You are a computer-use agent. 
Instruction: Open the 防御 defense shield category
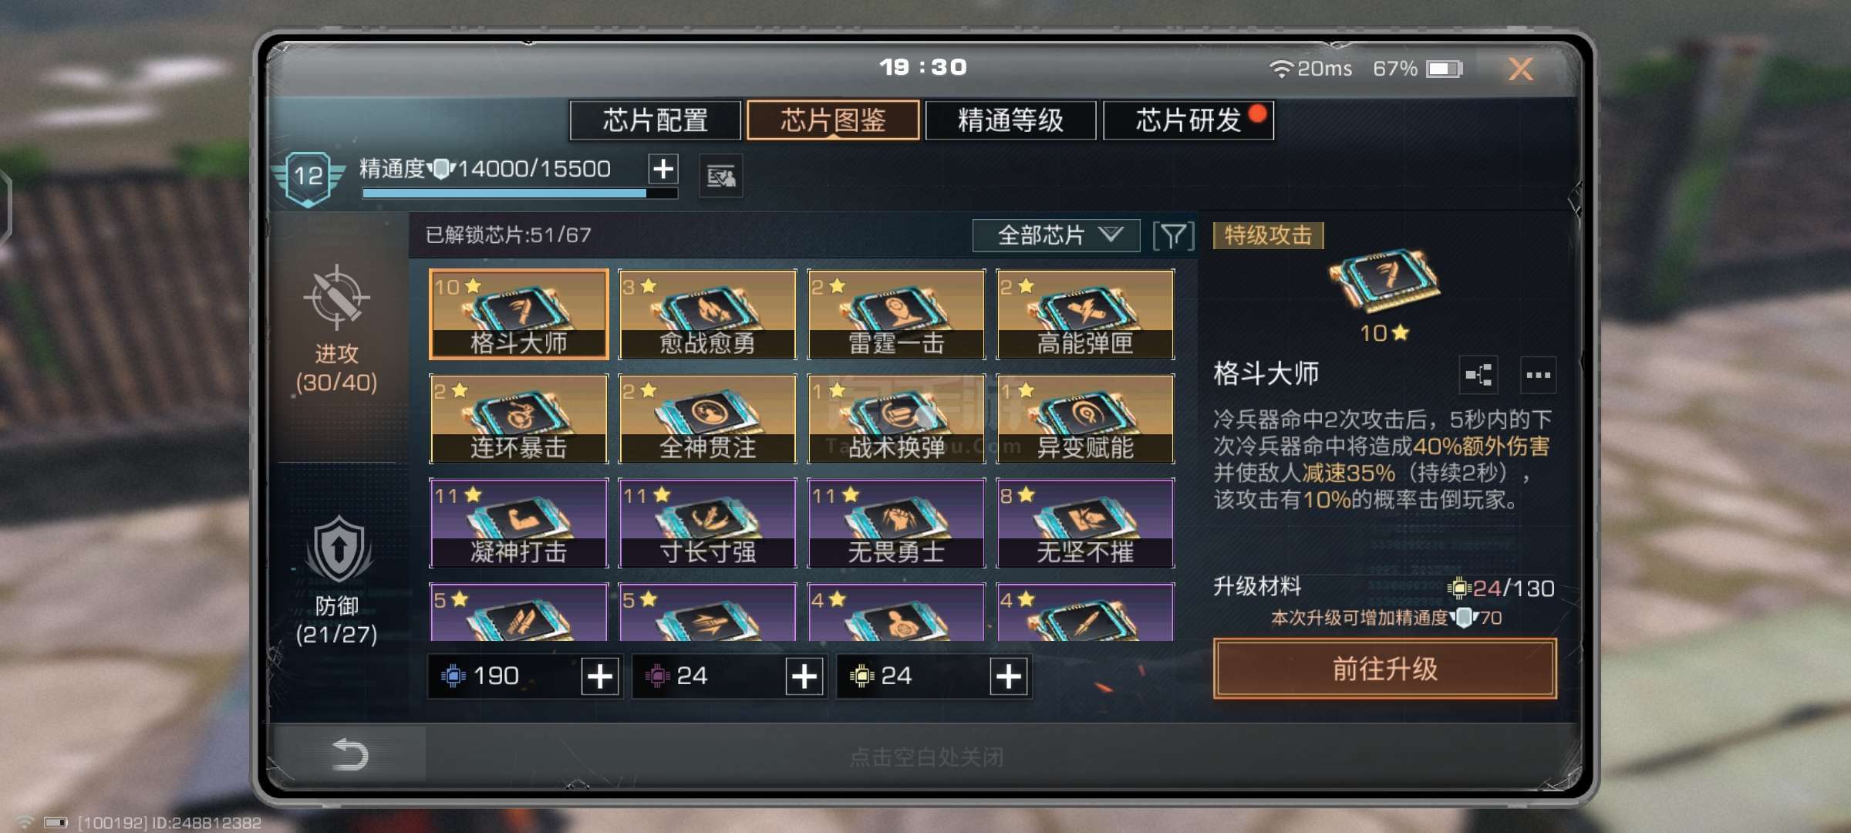pyautogui.click(x=338, y=550)
